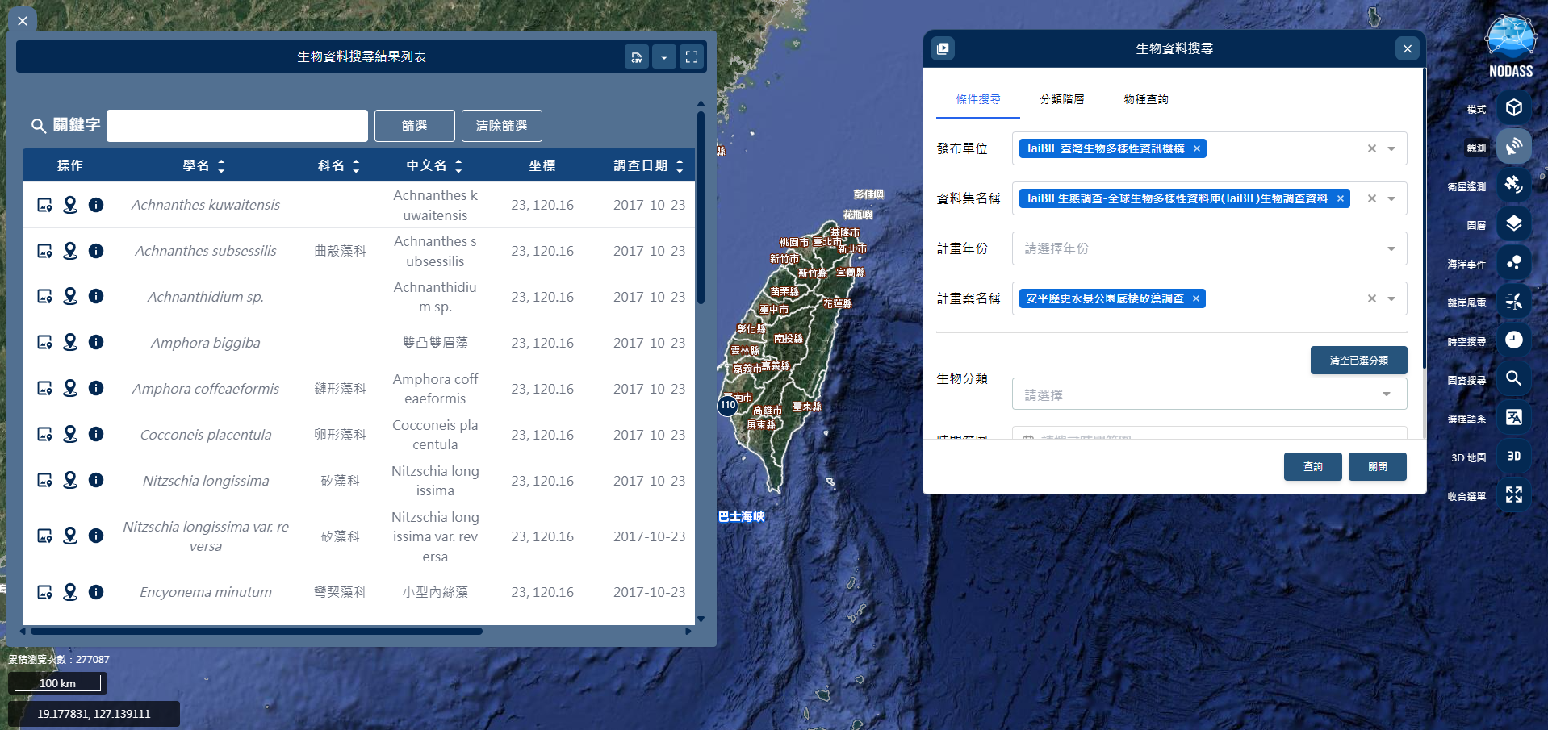
Task: Expand the 發布單位 publisher dropdown
Action: [1390, 148]
